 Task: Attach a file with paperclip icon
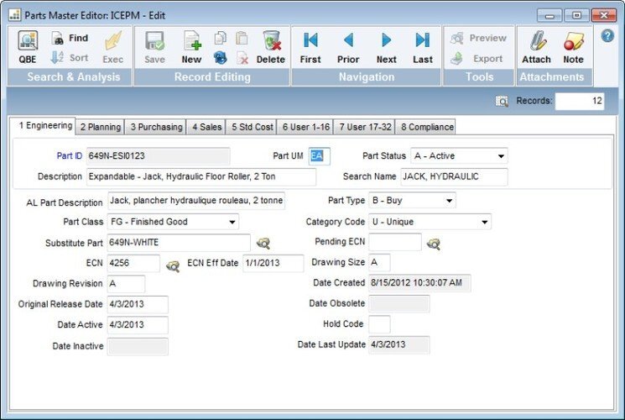[x=536, y=46]
